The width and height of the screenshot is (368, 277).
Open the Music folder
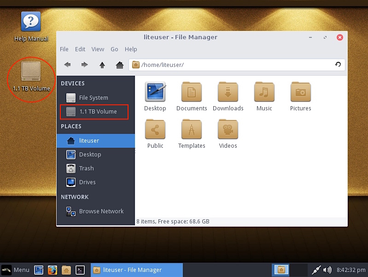point(264,93)
